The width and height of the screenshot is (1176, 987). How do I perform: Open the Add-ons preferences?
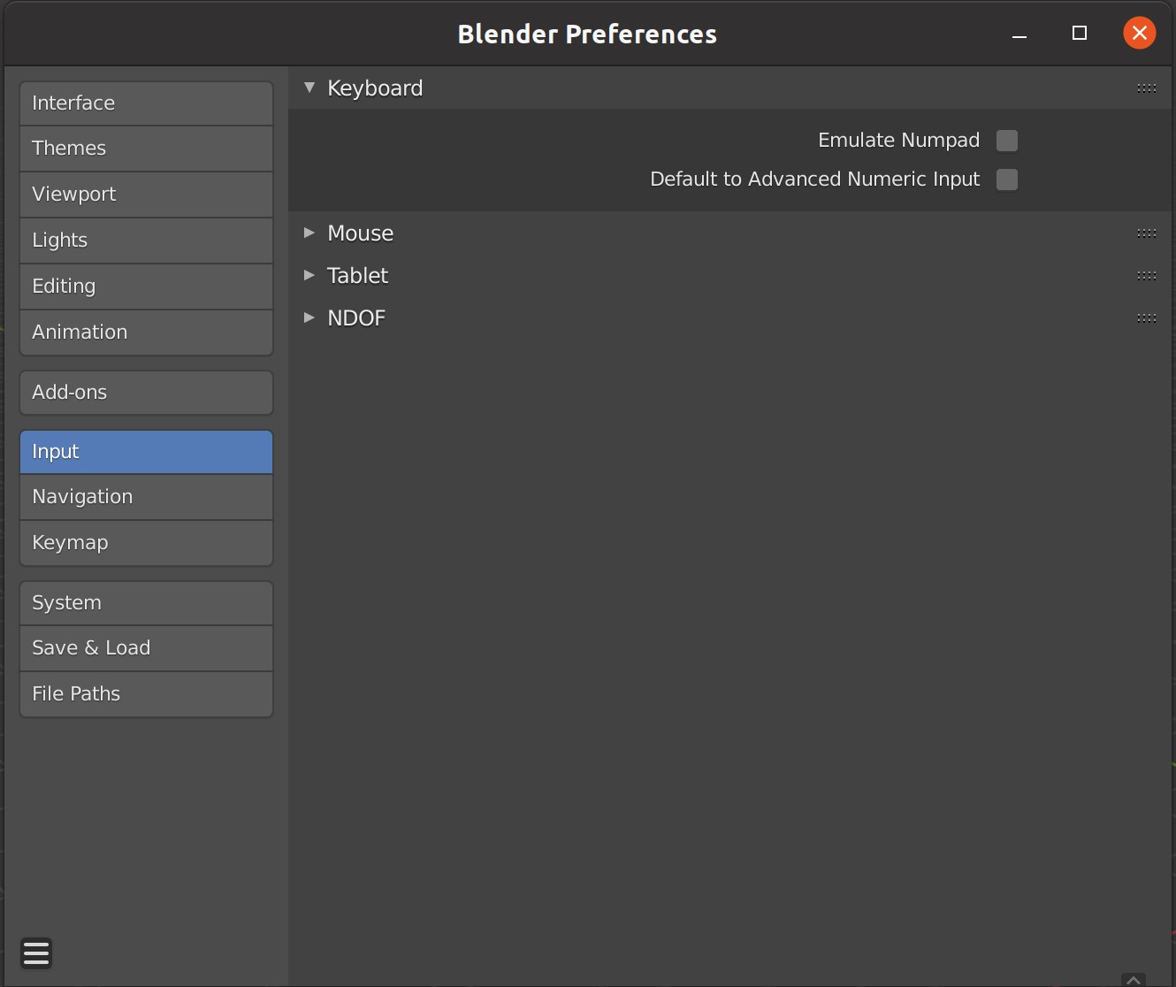(x=146, y=392)
